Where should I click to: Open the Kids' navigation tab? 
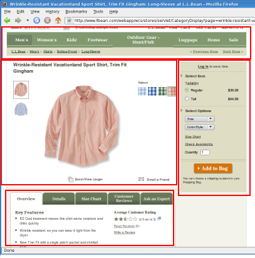point(72,40)
